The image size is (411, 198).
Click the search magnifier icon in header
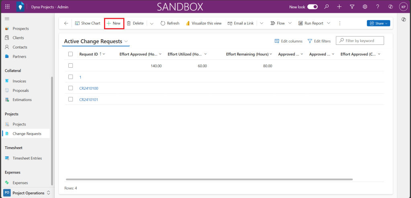[x=327, y=7]
